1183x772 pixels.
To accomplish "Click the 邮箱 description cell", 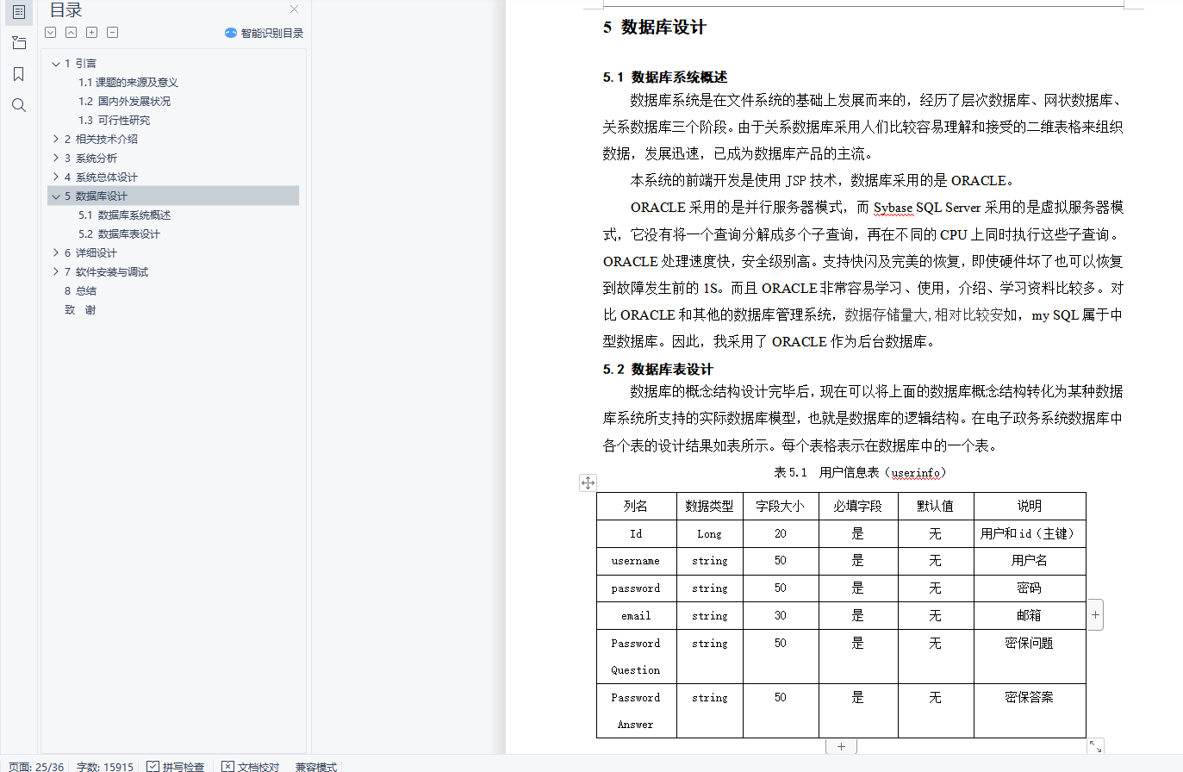I will 1030,616.
